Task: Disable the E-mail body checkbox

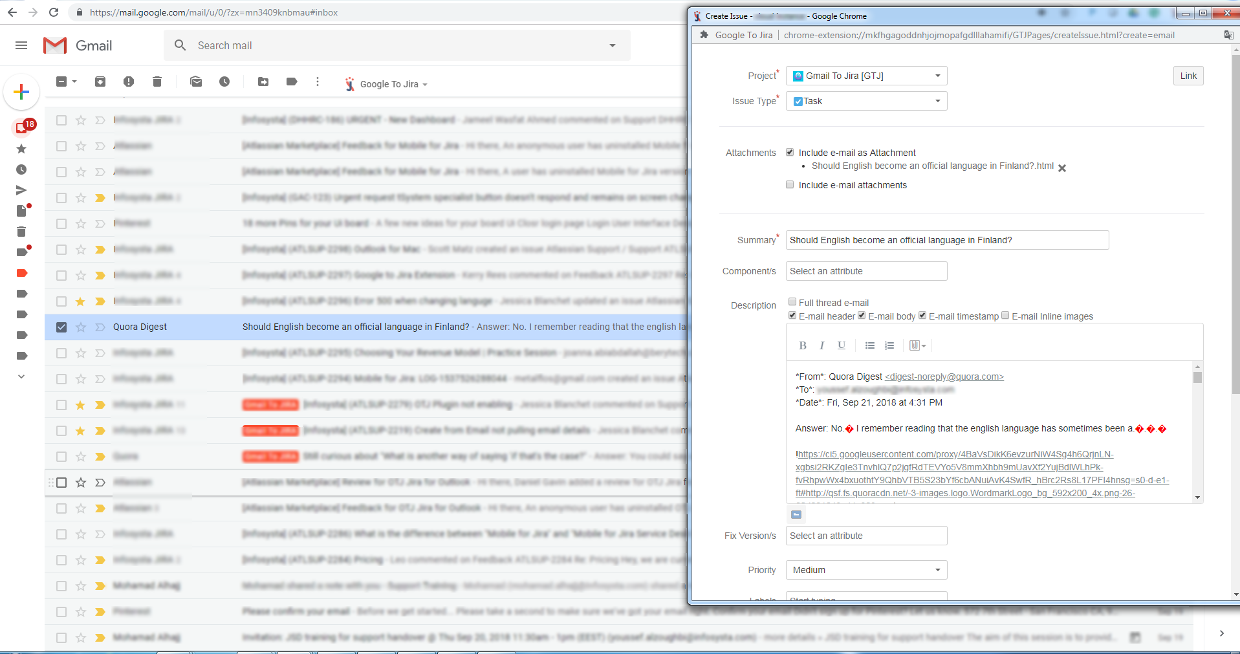Action: pos(862,315)
